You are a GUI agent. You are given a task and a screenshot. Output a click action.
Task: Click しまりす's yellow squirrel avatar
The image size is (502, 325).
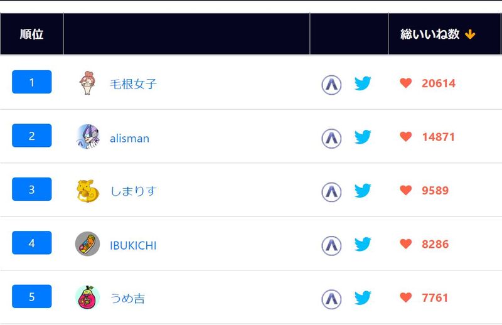tap(87, 191)
